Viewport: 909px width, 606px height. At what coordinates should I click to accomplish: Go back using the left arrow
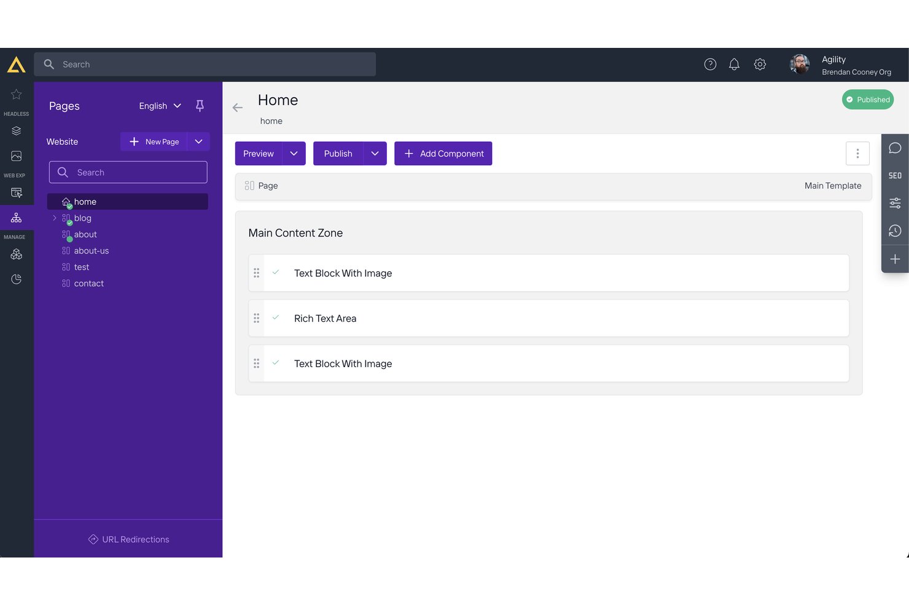pos(238,107)
